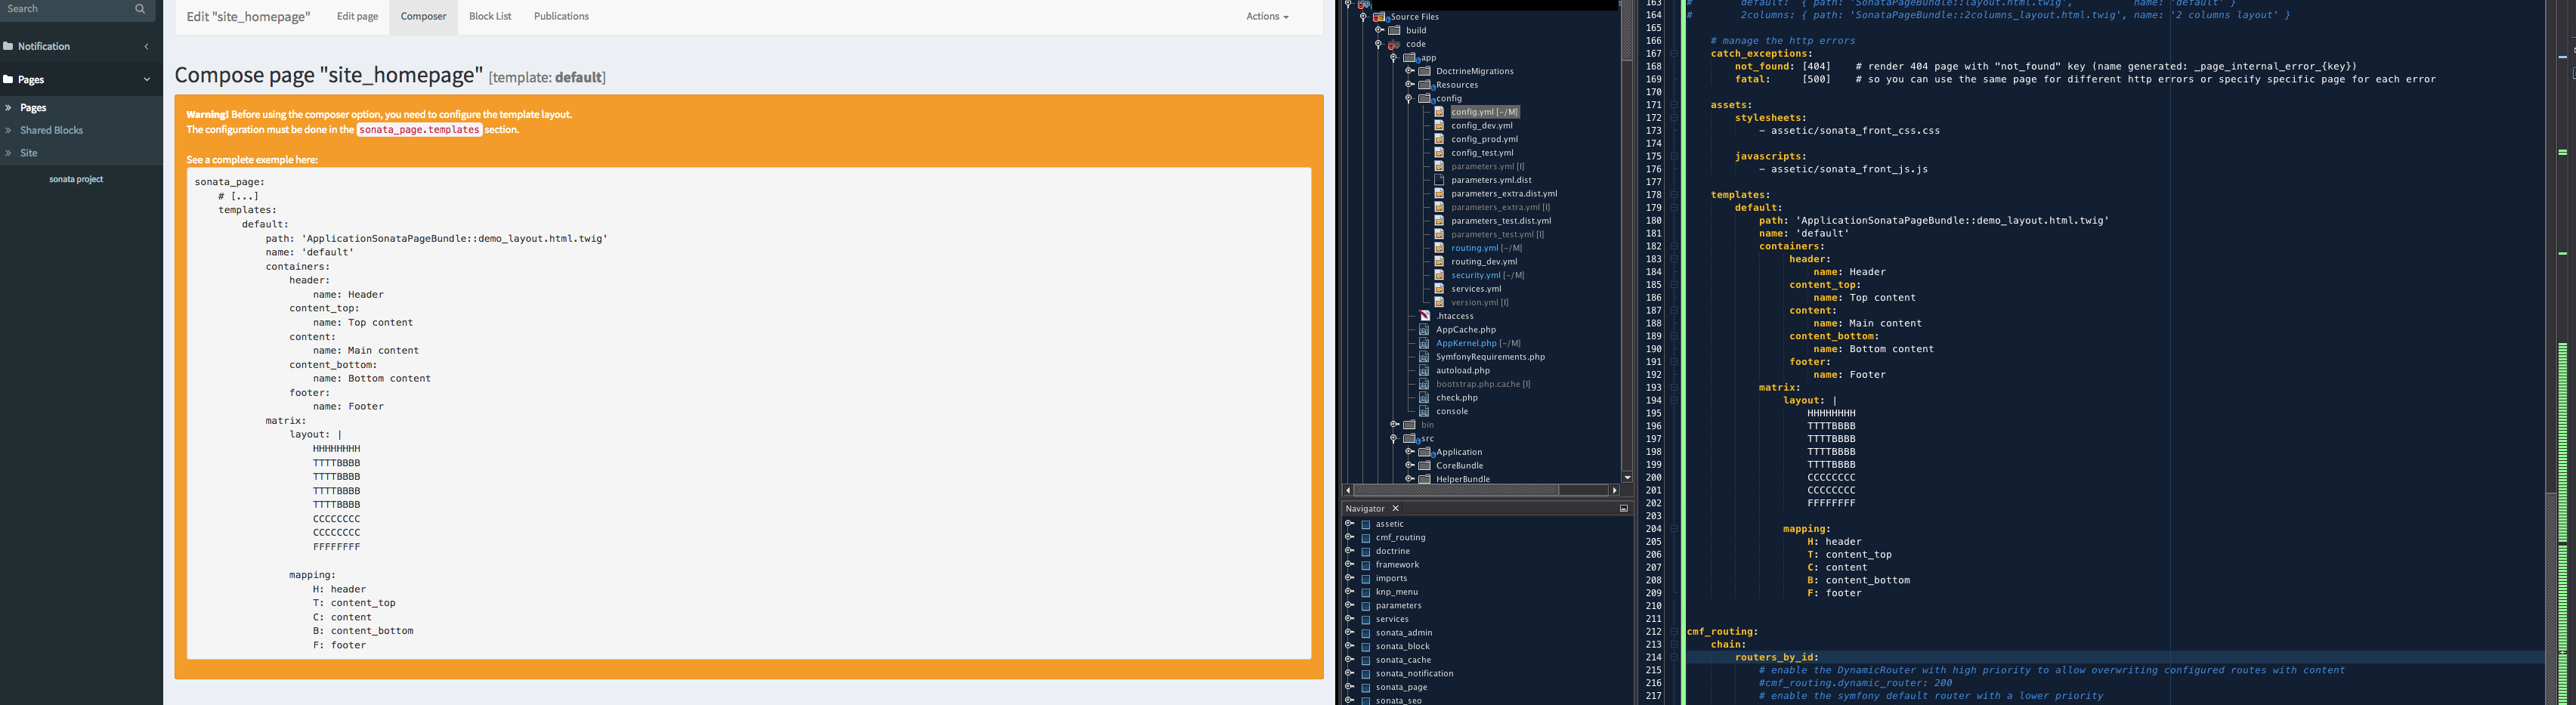Open the console file icon
Image resolution: width=2576 pixels, height=705 pixels.
[x=1425, y=411]
